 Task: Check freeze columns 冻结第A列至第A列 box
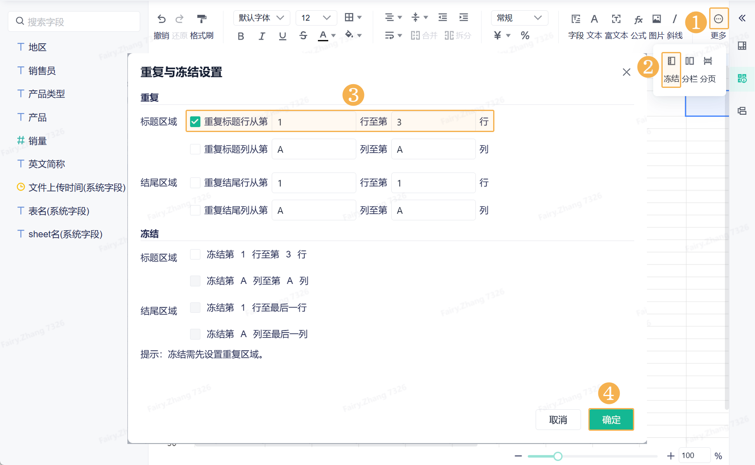point(195,281)
